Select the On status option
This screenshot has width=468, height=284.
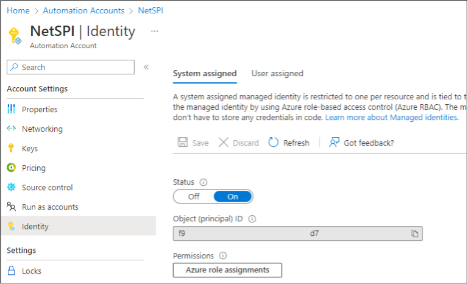click(233, 196)
